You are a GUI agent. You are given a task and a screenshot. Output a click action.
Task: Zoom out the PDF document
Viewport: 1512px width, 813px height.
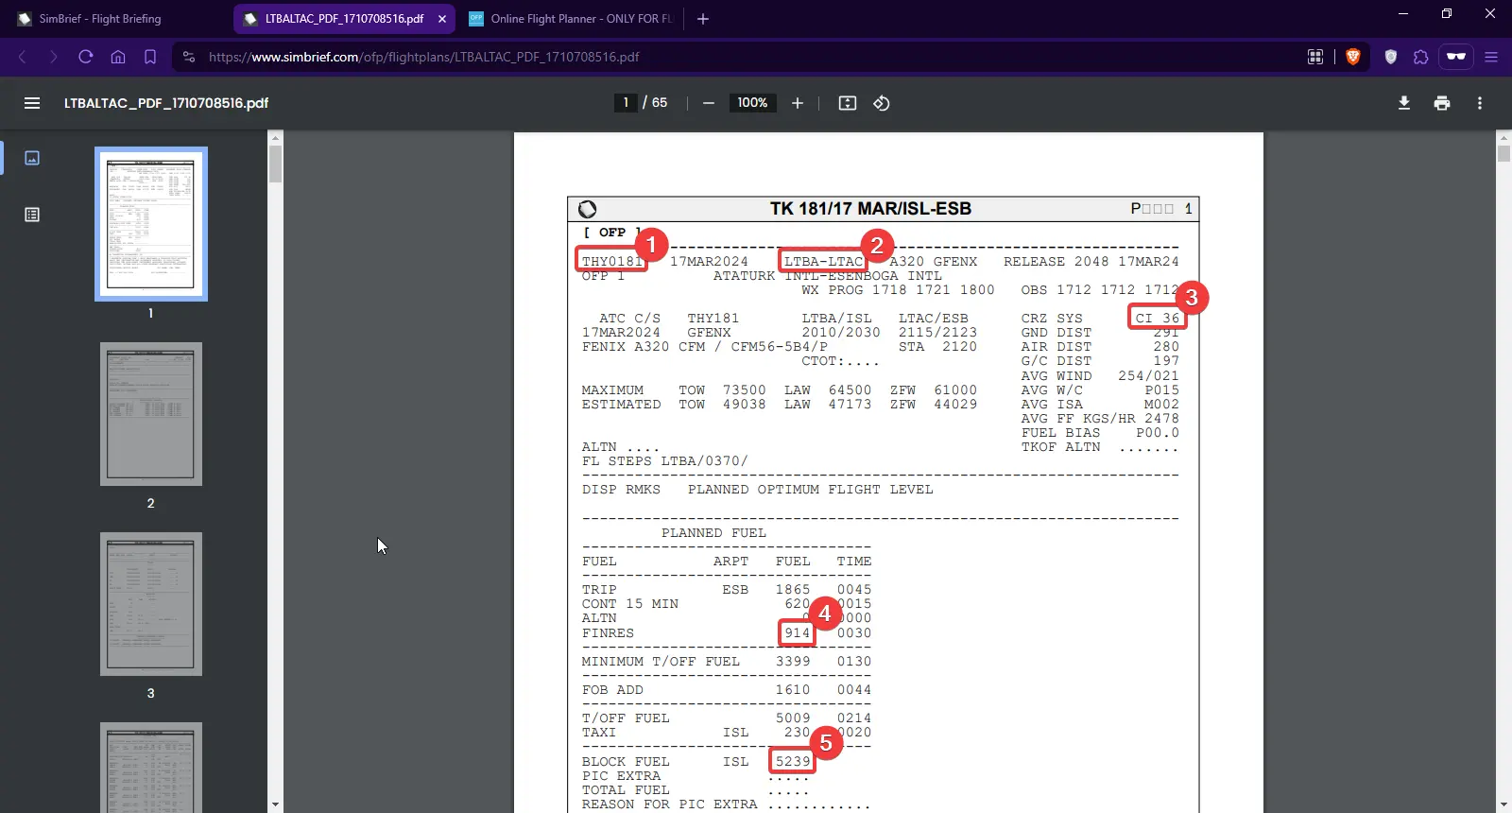(709, 103)
